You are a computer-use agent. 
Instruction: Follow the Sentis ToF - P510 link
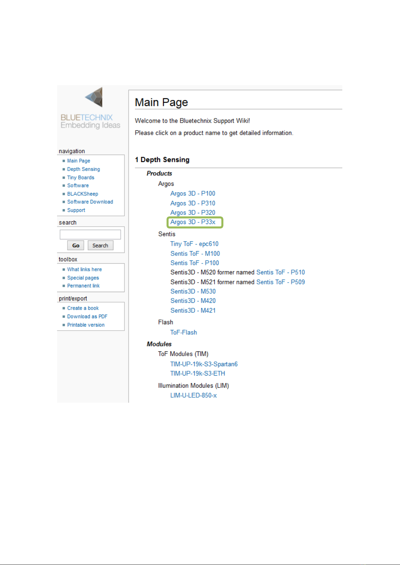point(281,272)
